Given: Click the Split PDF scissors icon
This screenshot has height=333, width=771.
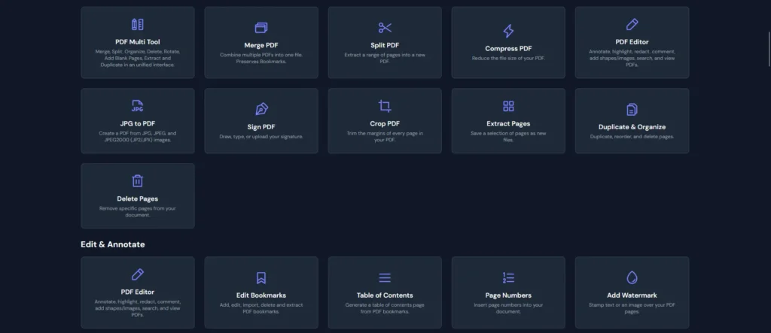Looking at the screenshot, I should coord(385,28).
